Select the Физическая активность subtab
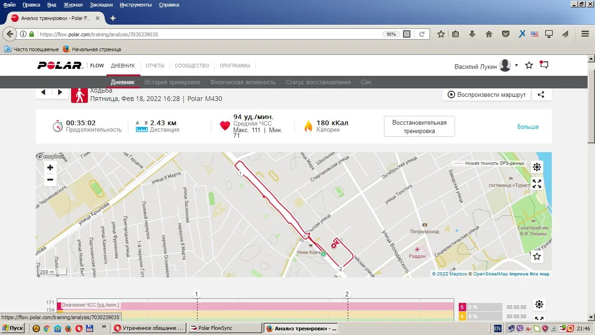The height and width of the screenshot is (335, 595). pyautogui.click(x=243, y=82)
